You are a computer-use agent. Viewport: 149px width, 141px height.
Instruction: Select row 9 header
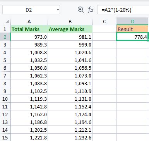(5, 91)
